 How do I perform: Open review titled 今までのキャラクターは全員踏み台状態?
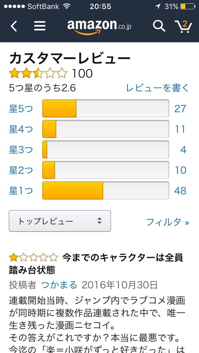coord(96,264)
